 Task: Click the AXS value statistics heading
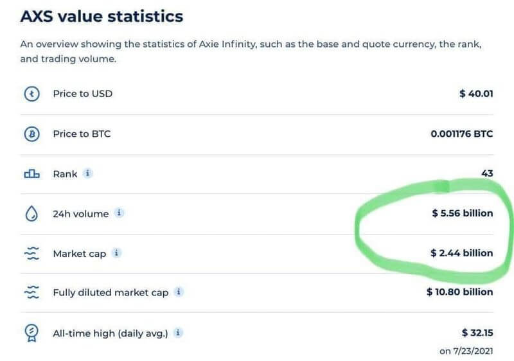tap(102, 16)
